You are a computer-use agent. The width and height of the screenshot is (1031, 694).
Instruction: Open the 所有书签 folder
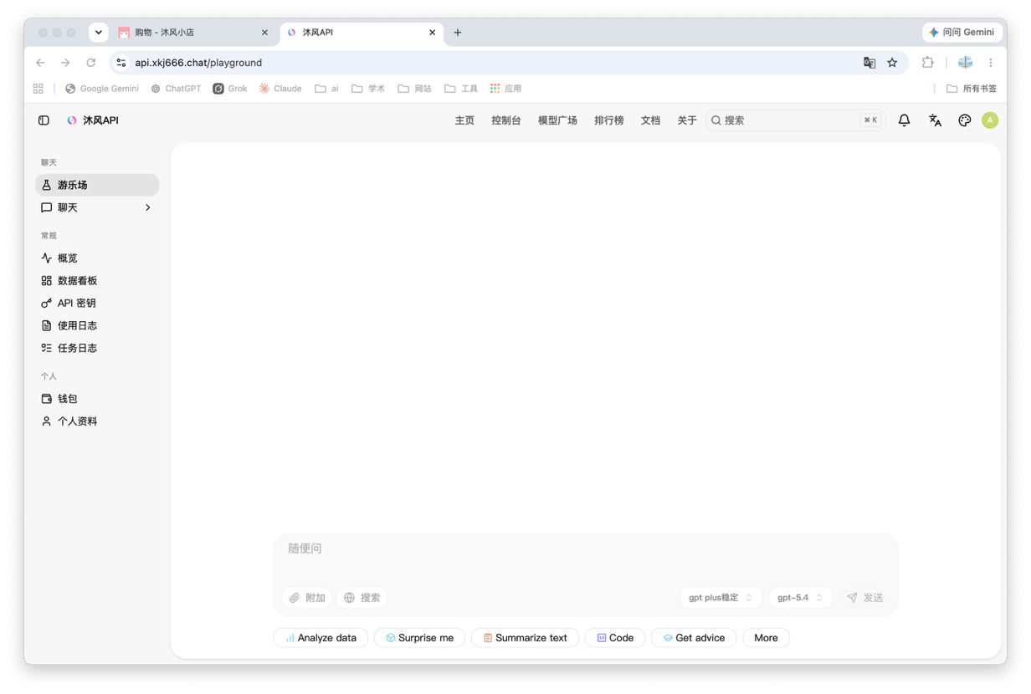(972, 89)
